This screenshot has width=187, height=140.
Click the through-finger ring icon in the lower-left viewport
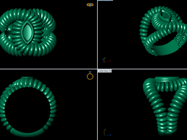pos(90,75)
